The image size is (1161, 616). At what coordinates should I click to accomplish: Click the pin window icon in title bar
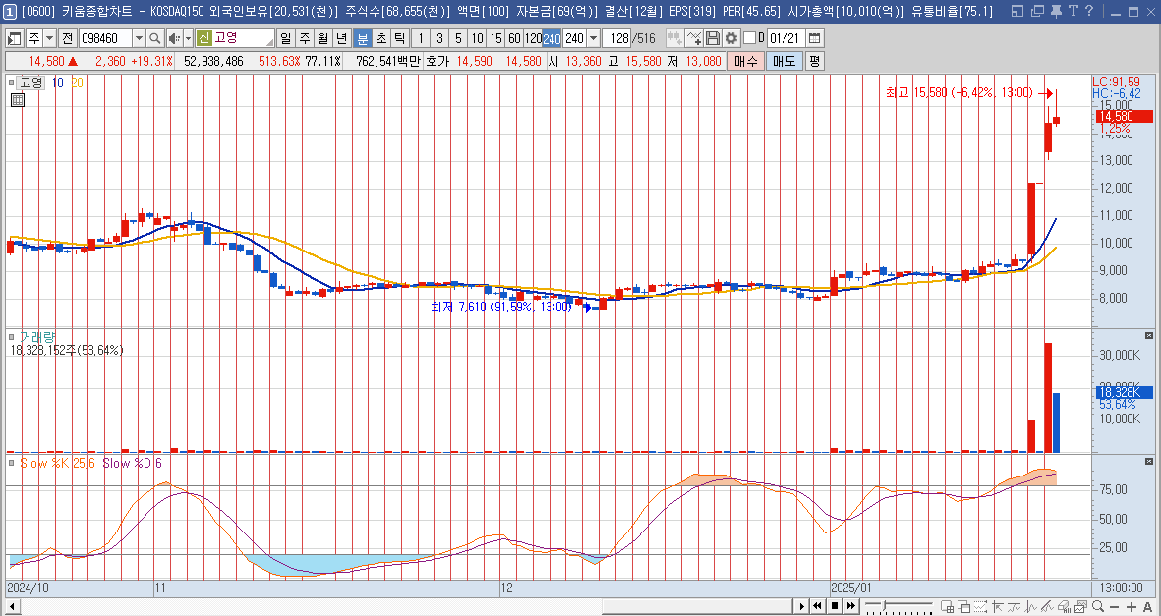tap(1055, 11)
